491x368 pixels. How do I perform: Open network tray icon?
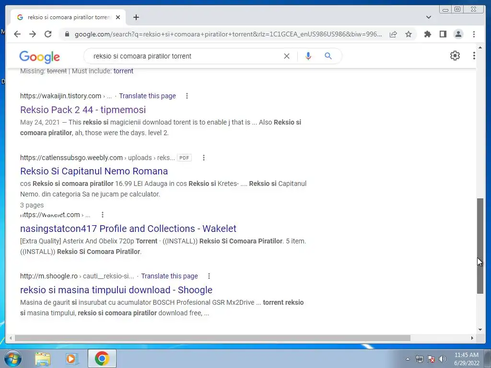[x=419, y=359]
